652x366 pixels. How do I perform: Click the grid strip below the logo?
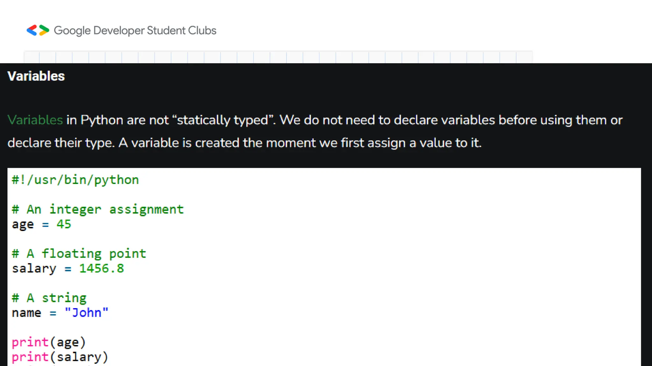(278, 57)
